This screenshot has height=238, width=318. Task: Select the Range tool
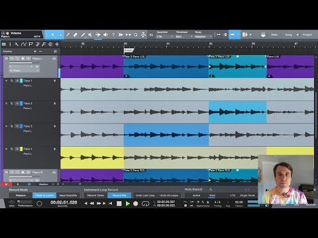point(60,35)
